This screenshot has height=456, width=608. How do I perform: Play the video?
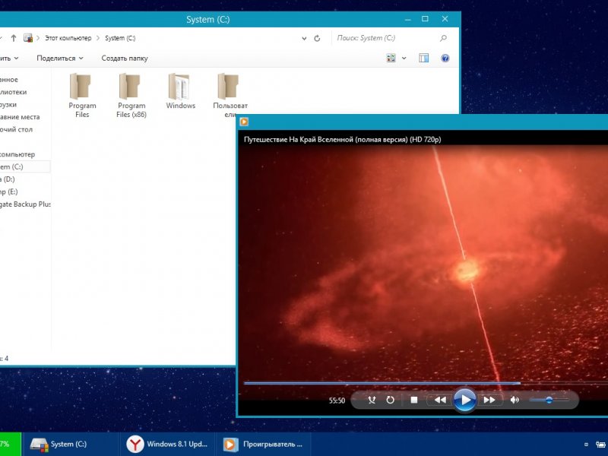[x=464, y=400]
